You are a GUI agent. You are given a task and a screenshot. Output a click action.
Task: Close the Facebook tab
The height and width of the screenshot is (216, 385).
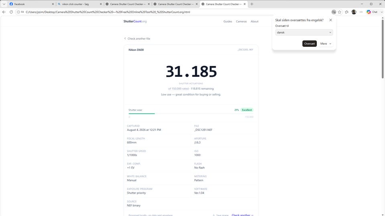[x=53, y=4]
